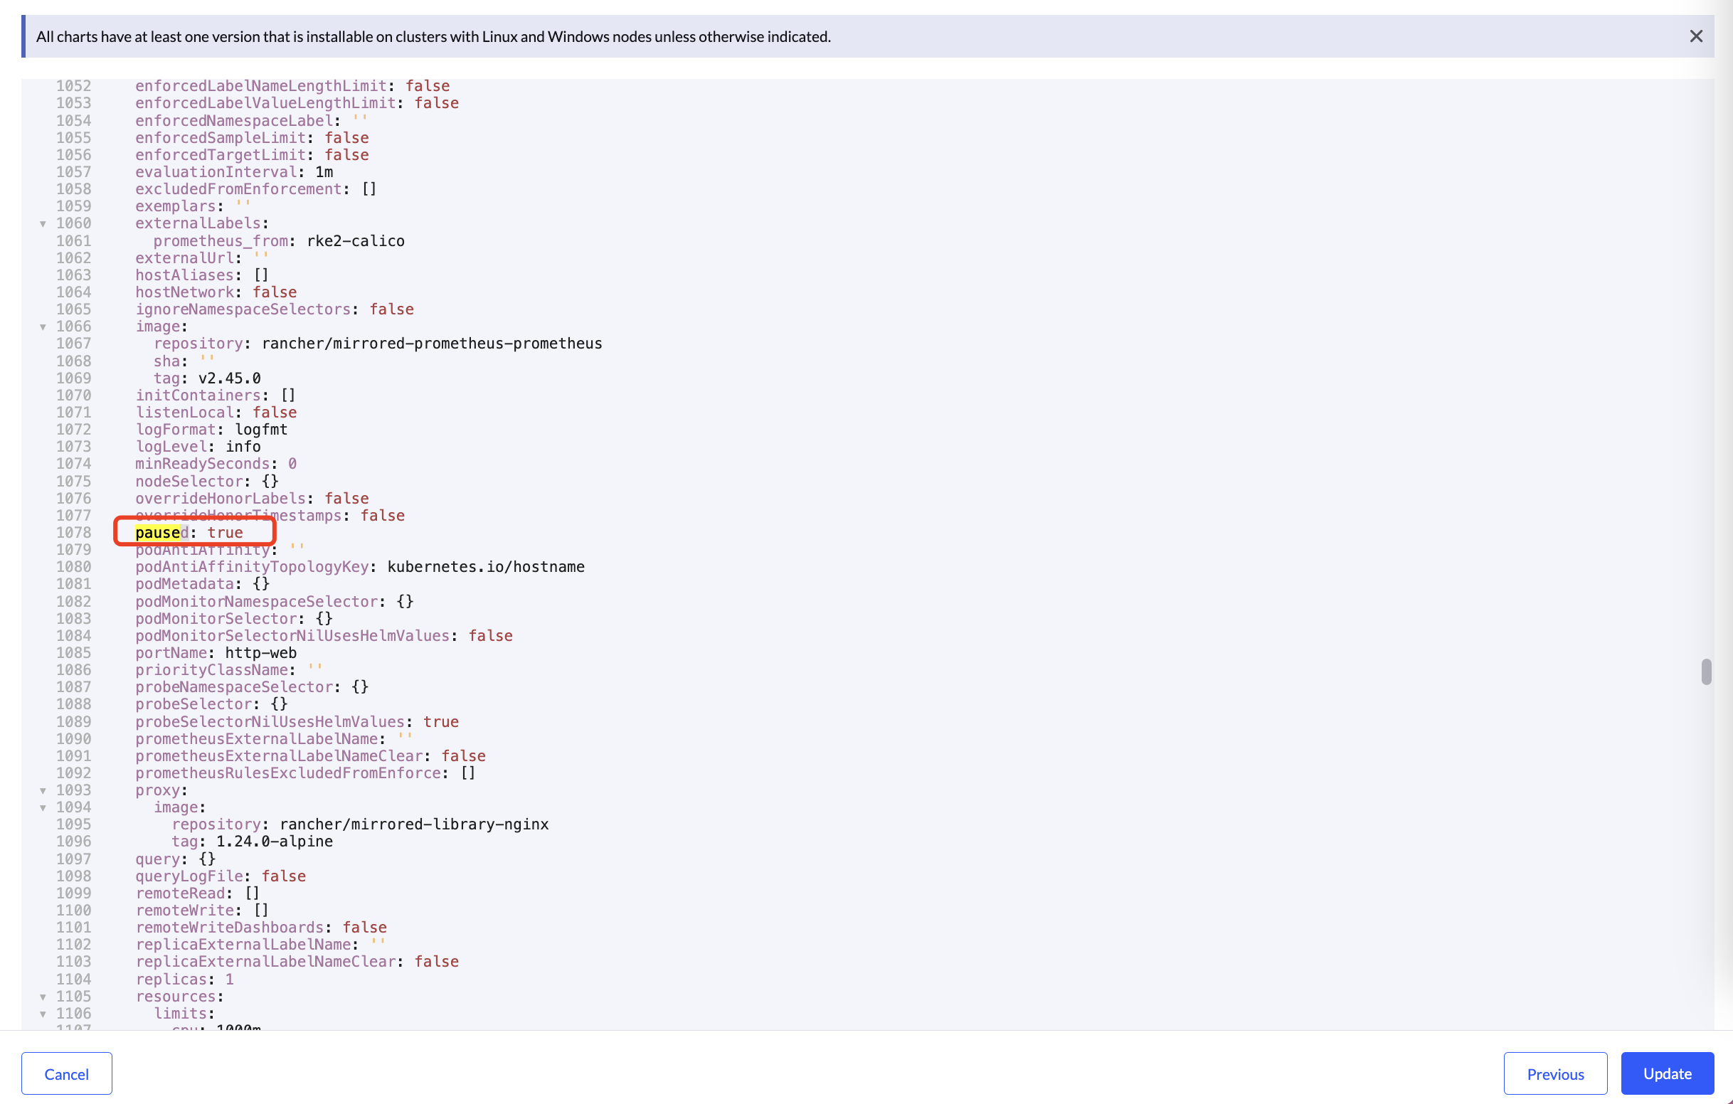Fold the resources section at line 1105
This screenshot has height=1104, width=1733.
coord(43,997)
